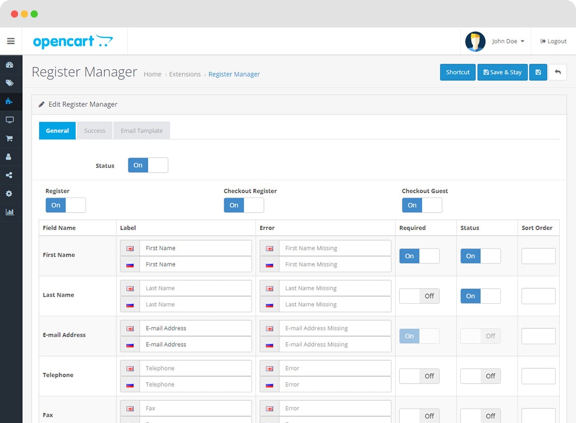Toggle First Name Required switch
The width and height of the screenshot is (576, 423).
coord(419,256)
